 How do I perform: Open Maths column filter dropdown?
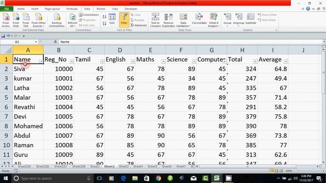[x=163, y=61]
